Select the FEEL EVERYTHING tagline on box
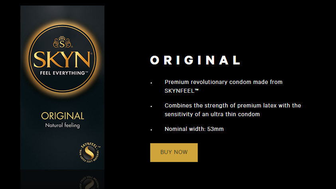This screenshot has width=336, height=189. [x=64, y=73]
